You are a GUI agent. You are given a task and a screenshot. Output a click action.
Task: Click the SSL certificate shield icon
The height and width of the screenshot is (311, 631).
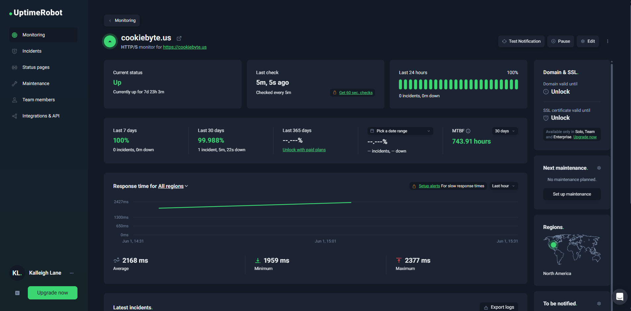coord(546,118)
